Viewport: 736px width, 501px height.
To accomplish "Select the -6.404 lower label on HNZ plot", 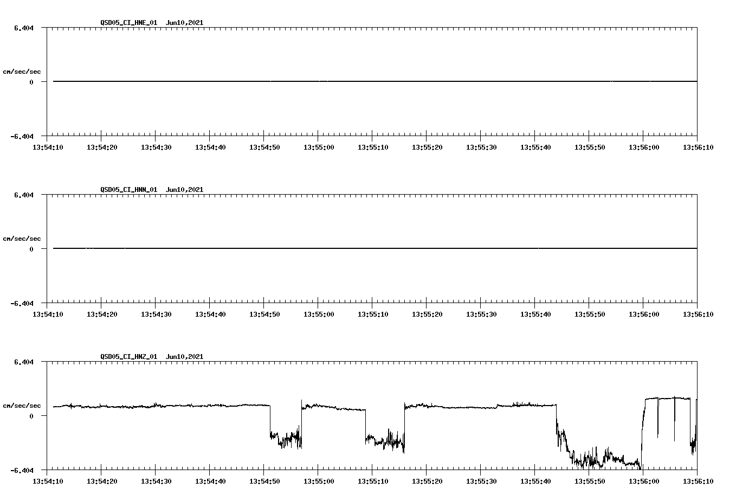I will [x=22, y=470].
